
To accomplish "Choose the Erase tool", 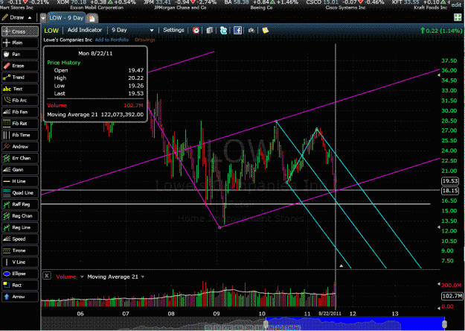I will [20, 66].
